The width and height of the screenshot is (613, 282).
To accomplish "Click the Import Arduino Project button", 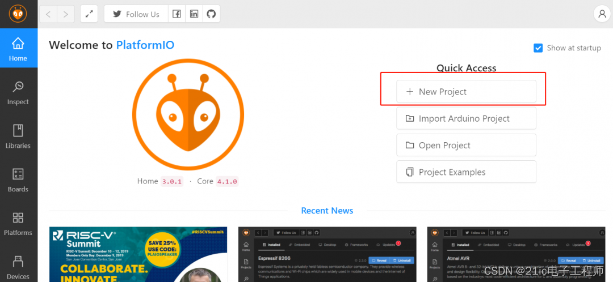I will point(466,118).
